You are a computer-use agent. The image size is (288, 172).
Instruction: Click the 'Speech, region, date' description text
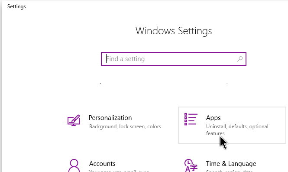point(230,171)
